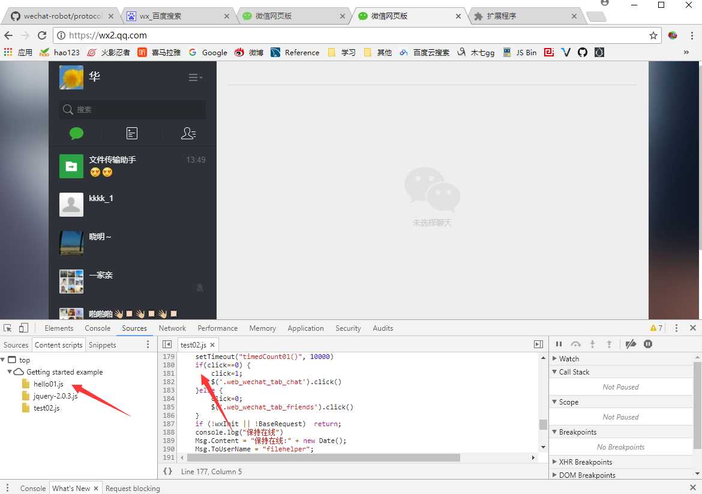Open the WeChat chats tab icon
Screen dimensions: 702x494
click(x=77, y=133)
